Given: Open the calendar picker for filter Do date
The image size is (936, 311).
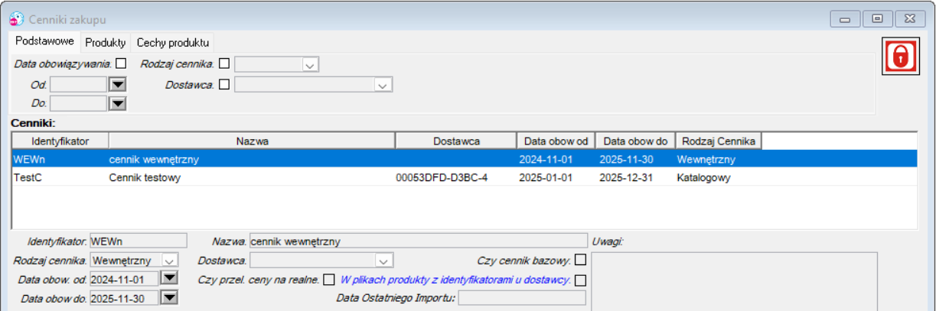Looking at the screenshot, I should pyautogui.click(x=116, y=102).
